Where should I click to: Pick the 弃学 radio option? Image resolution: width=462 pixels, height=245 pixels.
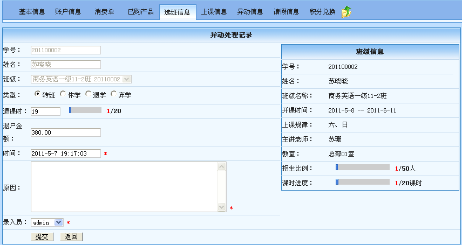(x=113, y=94)
